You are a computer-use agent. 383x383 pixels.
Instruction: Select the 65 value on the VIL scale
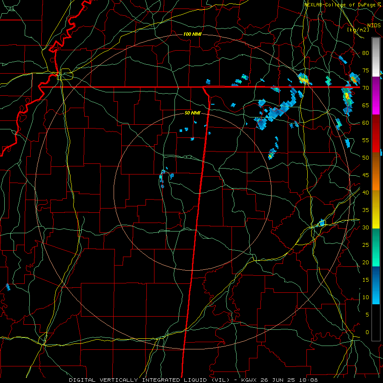(366, 105)
